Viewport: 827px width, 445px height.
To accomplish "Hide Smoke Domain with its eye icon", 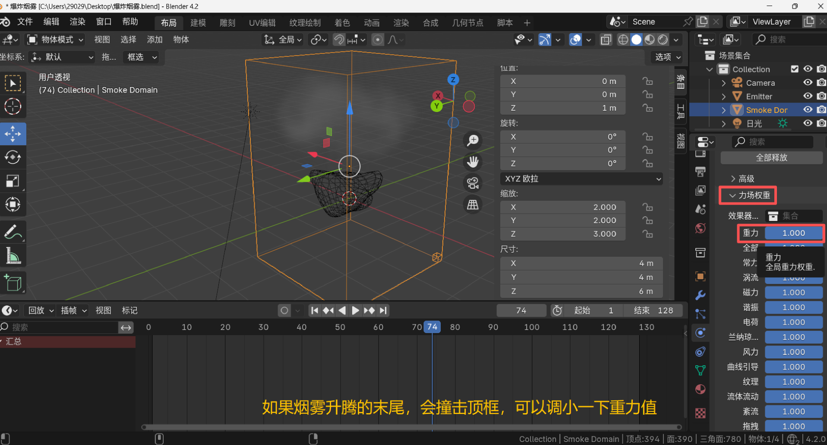I will click(808, 109).
